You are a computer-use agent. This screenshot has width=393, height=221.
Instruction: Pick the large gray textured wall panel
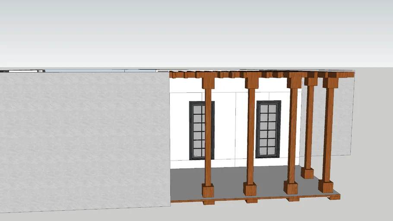tap(85, 142)
